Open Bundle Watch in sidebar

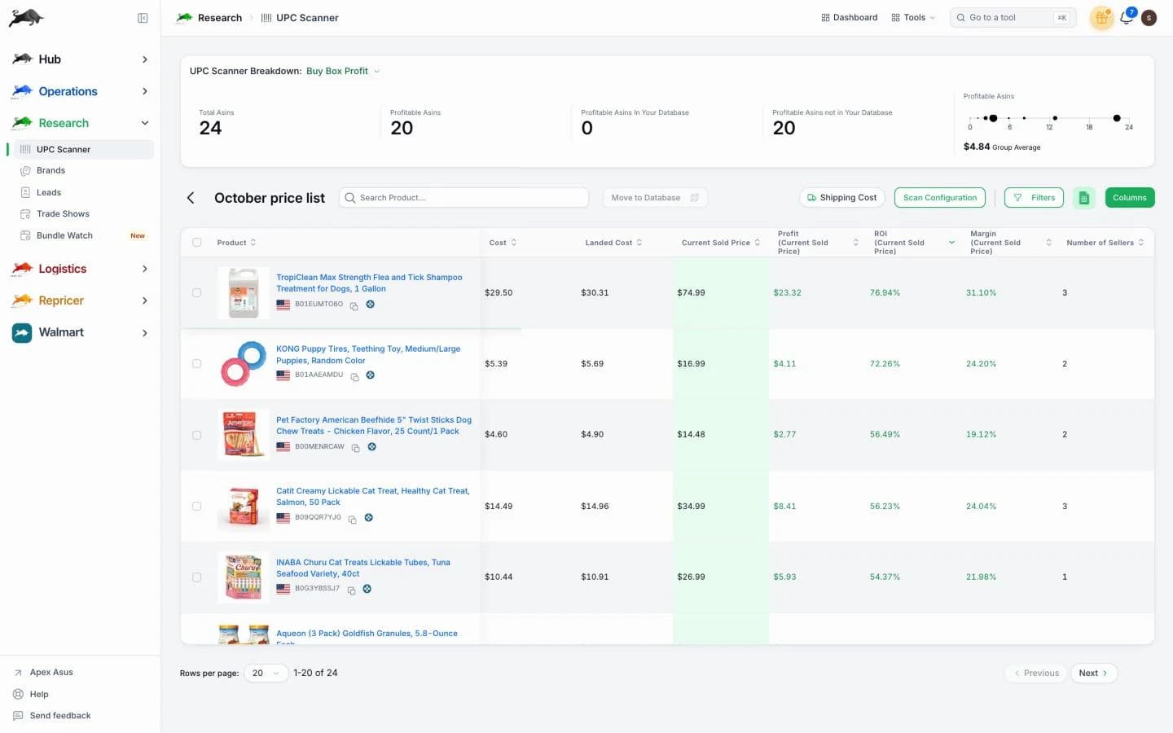click(64, 236)
